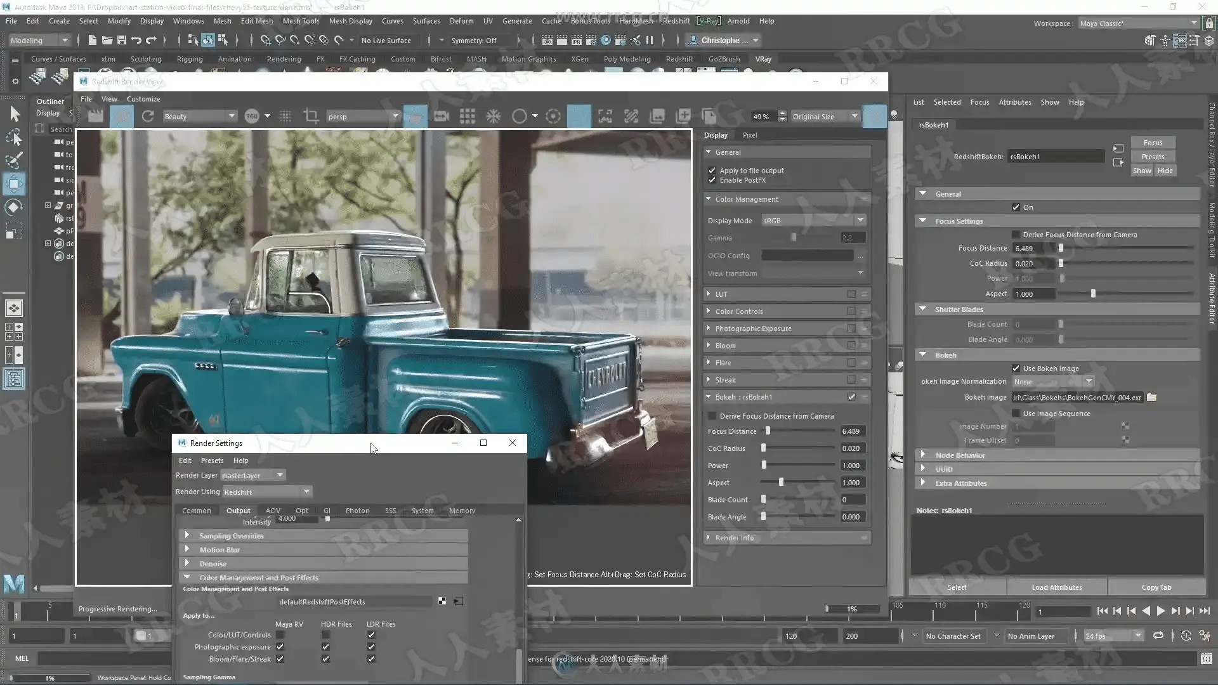Activate the crop region tool icon
This screenshot has height=685, width=1218.
[x=311, y=116]
